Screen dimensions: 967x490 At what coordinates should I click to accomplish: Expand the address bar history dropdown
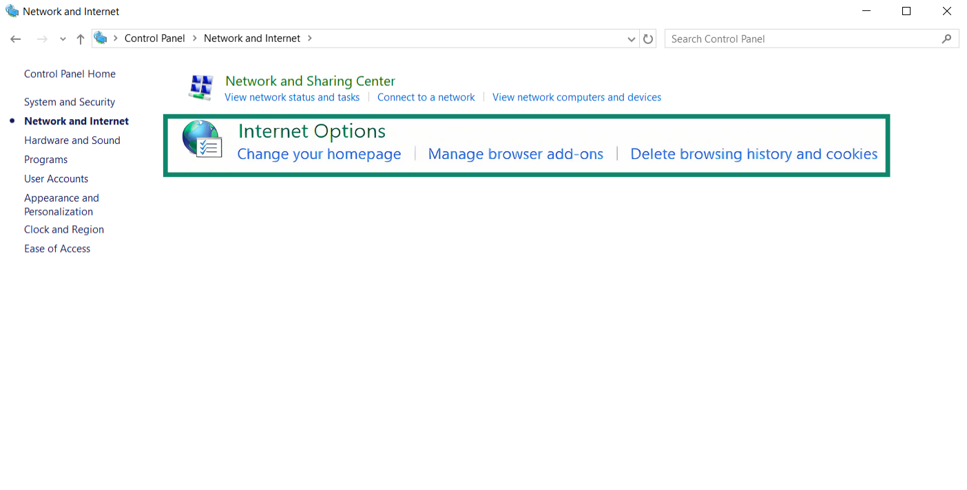[632, 39]
